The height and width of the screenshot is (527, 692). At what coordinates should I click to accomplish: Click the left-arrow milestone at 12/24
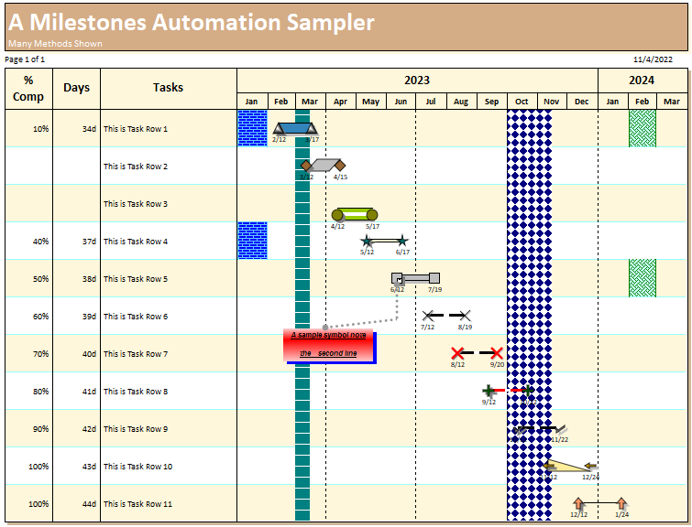(x=591, y=466)
